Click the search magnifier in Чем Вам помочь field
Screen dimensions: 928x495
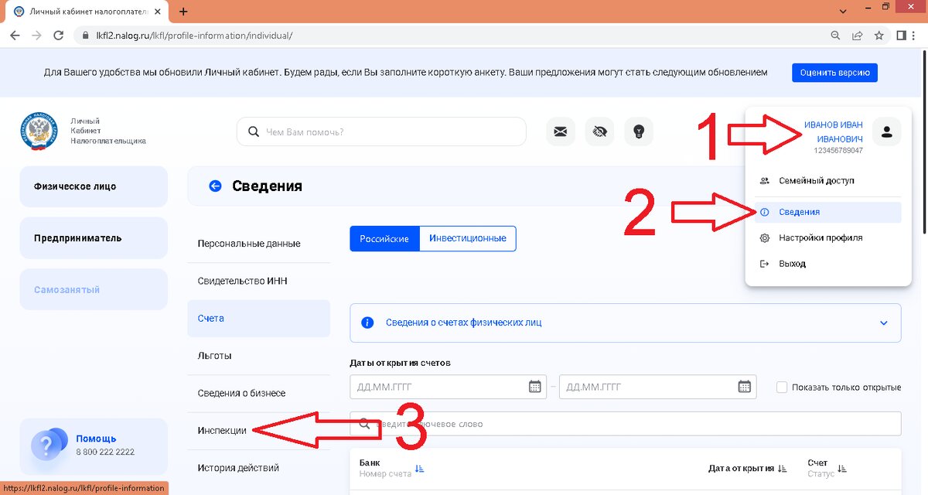point(254,131)
